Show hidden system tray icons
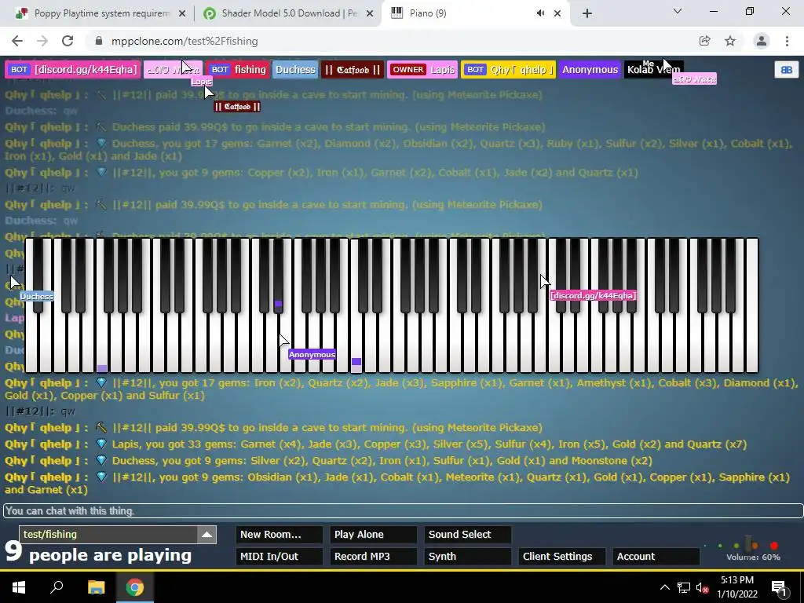This screenshot has width=804, height=603. (664, 587)
